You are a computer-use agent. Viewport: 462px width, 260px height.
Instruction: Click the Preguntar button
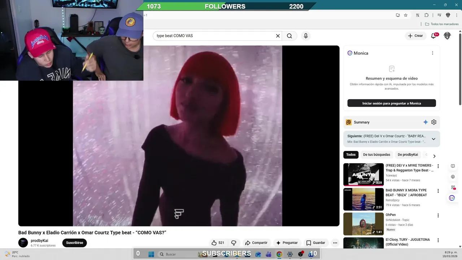point(287,243)
